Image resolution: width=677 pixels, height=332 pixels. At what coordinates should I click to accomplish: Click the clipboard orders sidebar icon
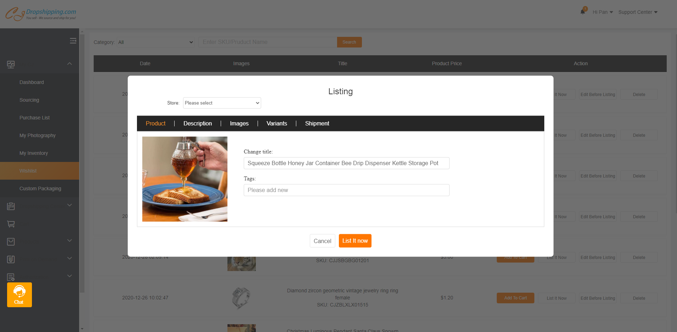click(11, 206)
